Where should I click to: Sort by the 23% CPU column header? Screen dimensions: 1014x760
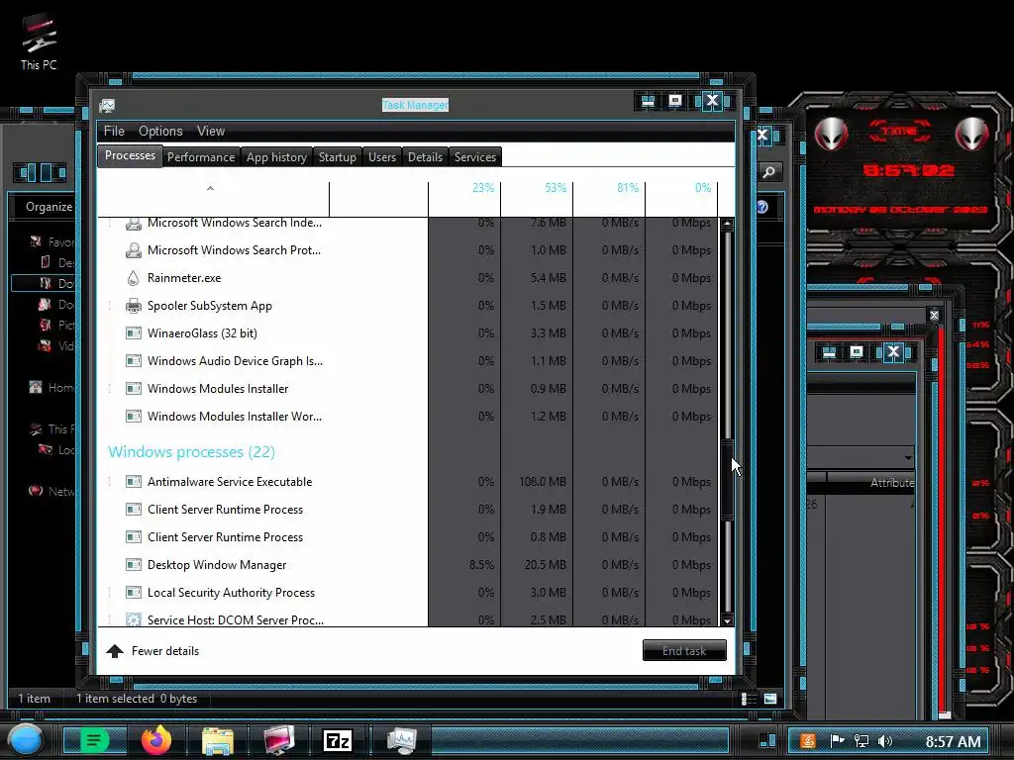(x=464, y=199)
